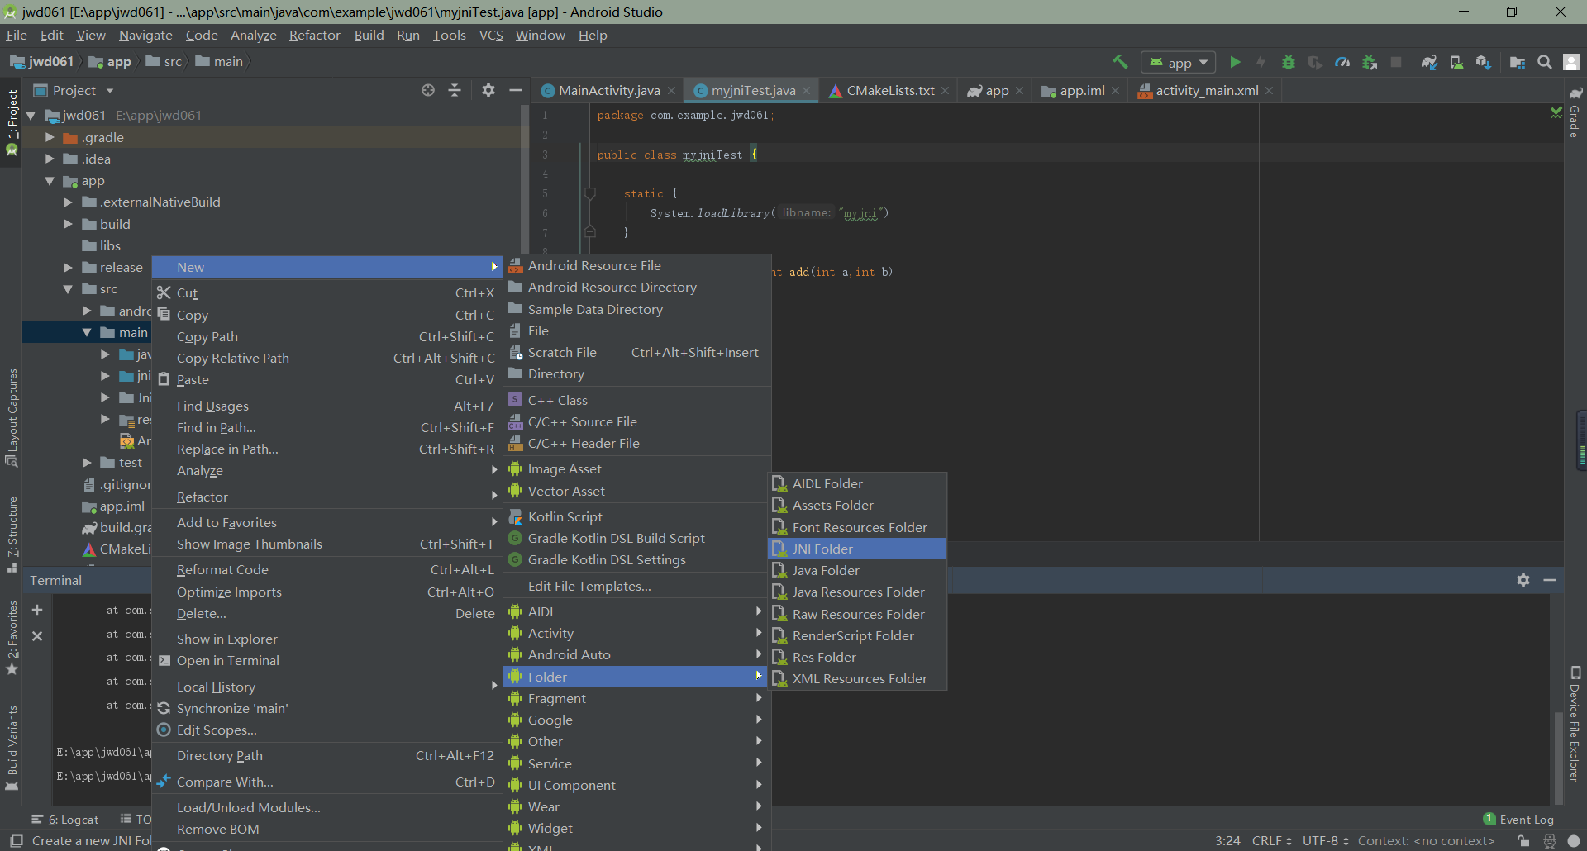Close terminal session with X icon
This screenshot has width=1587, height=851.
[37, 636]
